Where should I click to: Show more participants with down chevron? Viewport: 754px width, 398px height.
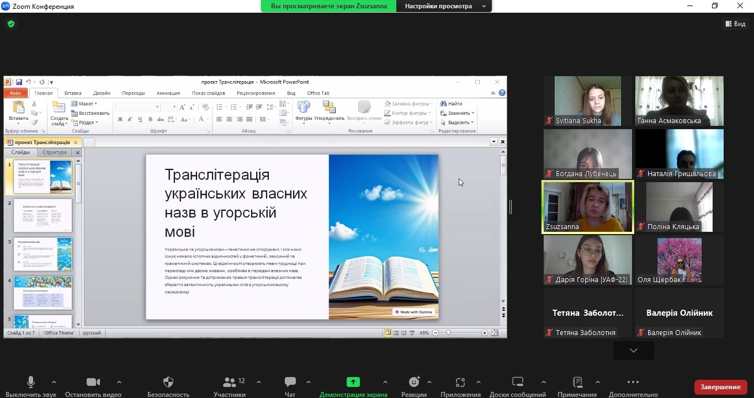click(633, 351)
